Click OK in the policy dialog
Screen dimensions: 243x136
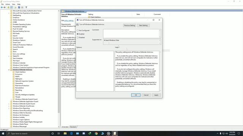[136, 95]
